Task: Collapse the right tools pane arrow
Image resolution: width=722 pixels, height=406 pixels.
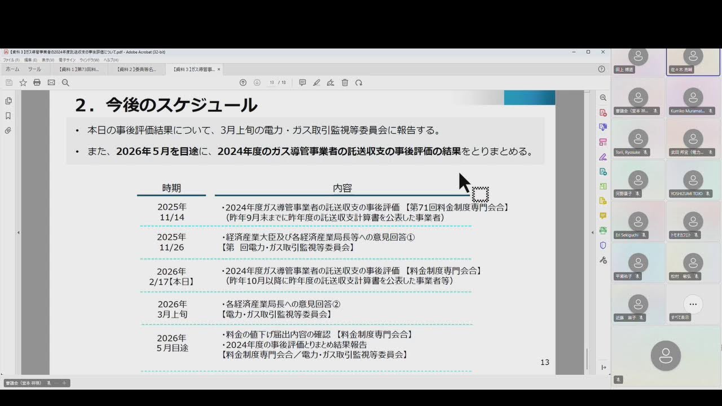Action: coord(592,232)
